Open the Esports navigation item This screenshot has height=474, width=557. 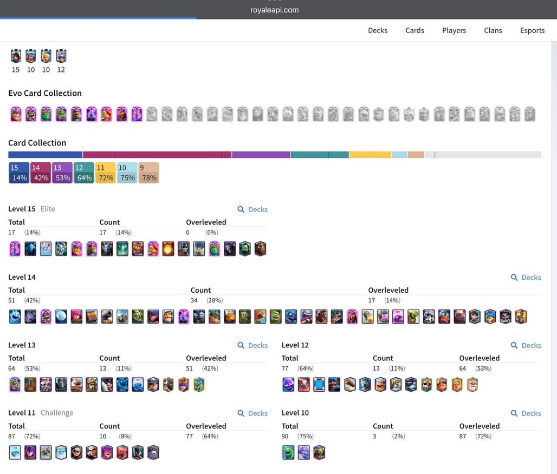pos(532,30)
